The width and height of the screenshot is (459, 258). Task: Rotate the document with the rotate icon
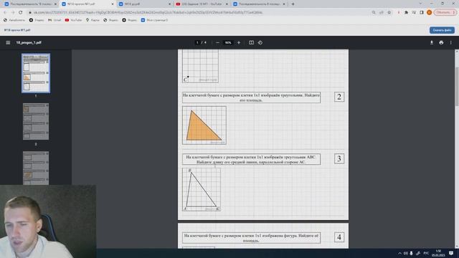tap(260, 43)
